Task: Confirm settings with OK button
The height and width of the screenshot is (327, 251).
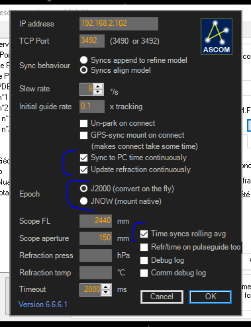Action: 211,297
